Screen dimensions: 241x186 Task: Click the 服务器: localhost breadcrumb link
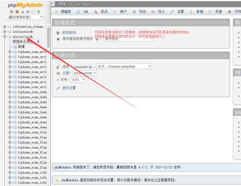pyautogui.click(x=77, y=4)
